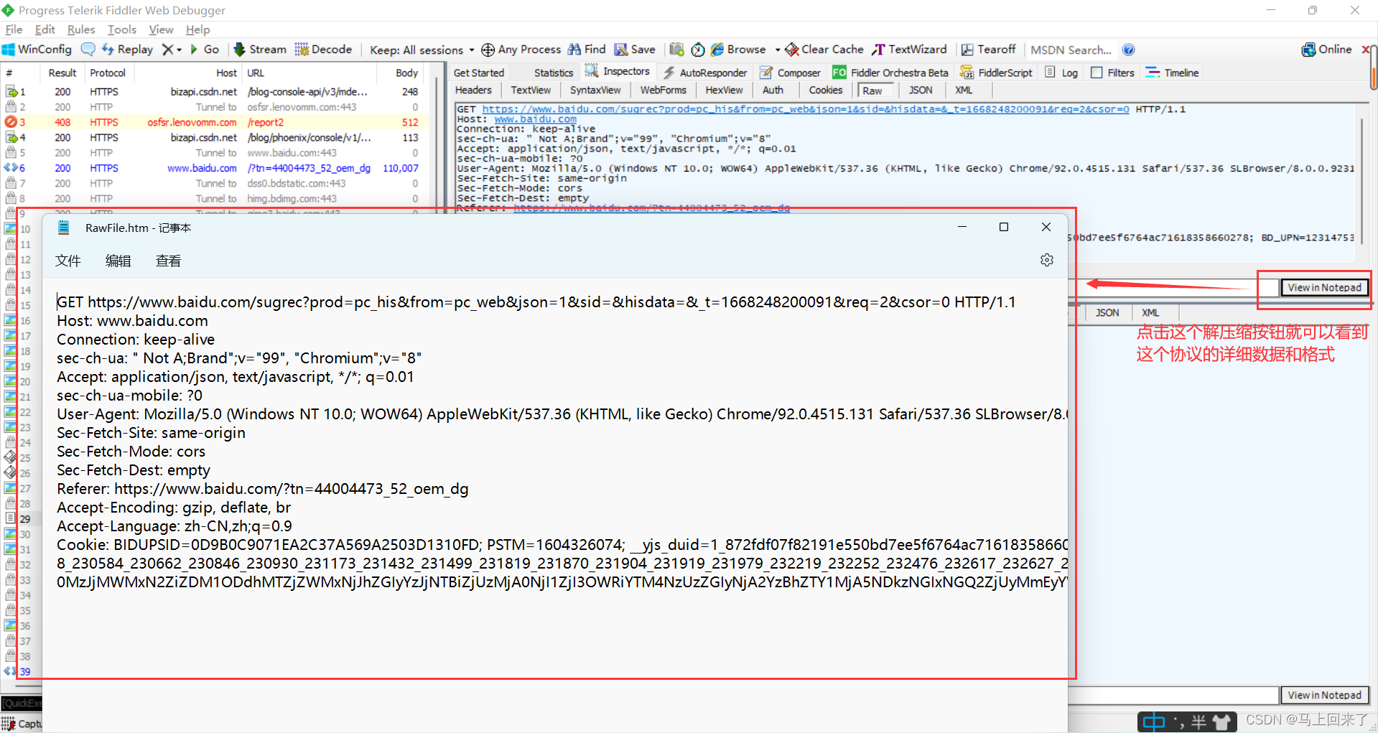Click the camera screenshot icon
This screenshot has height=733, width=1378.
point(676,50)
